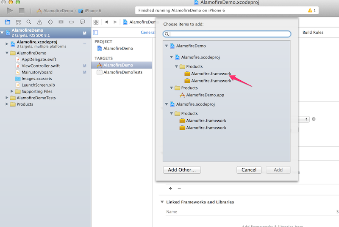This screenshot has width=339, height=227.
Task: Collapse AlamofireDemo in the dialog tree
Action: pos(167,46)
